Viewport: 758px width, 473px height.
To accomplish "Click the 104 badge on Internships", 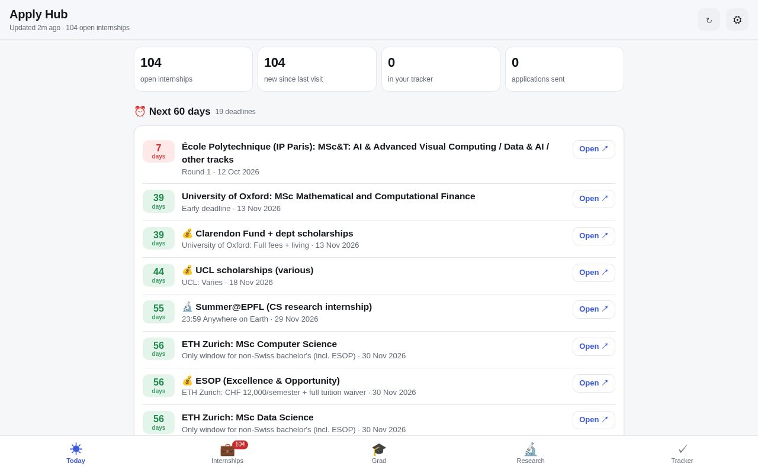I will point(240,445).
